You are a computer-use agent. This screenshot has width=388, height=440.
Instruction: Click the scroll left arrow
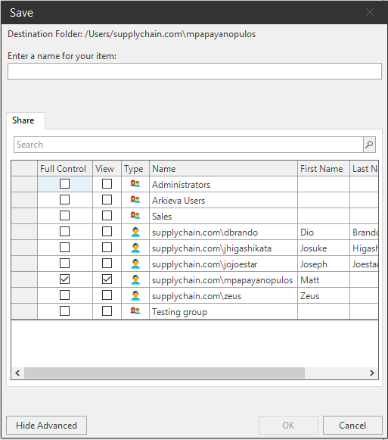pos(17,373)
